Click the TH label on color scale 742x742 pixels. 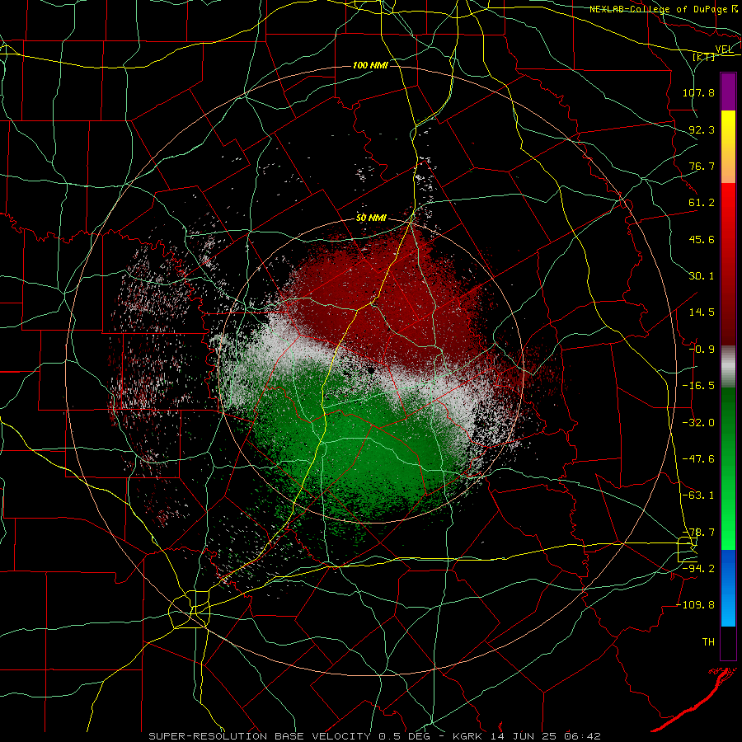click(708, 641)
